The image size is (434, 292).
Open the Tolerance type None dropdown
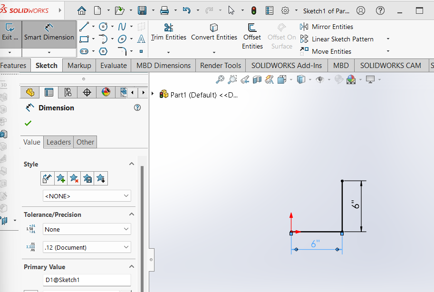click(87, 229)
